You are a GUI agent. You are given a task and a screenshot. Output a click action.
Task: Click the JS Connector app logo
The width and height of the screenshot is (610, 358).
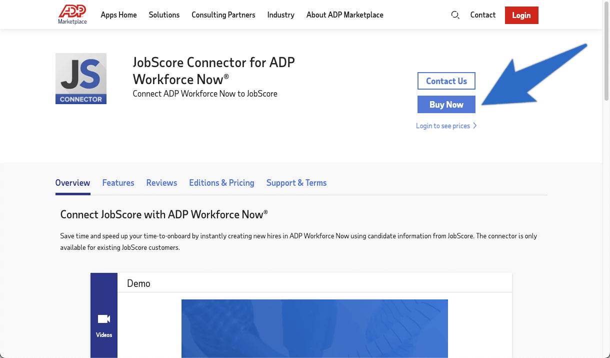(80, 78)
